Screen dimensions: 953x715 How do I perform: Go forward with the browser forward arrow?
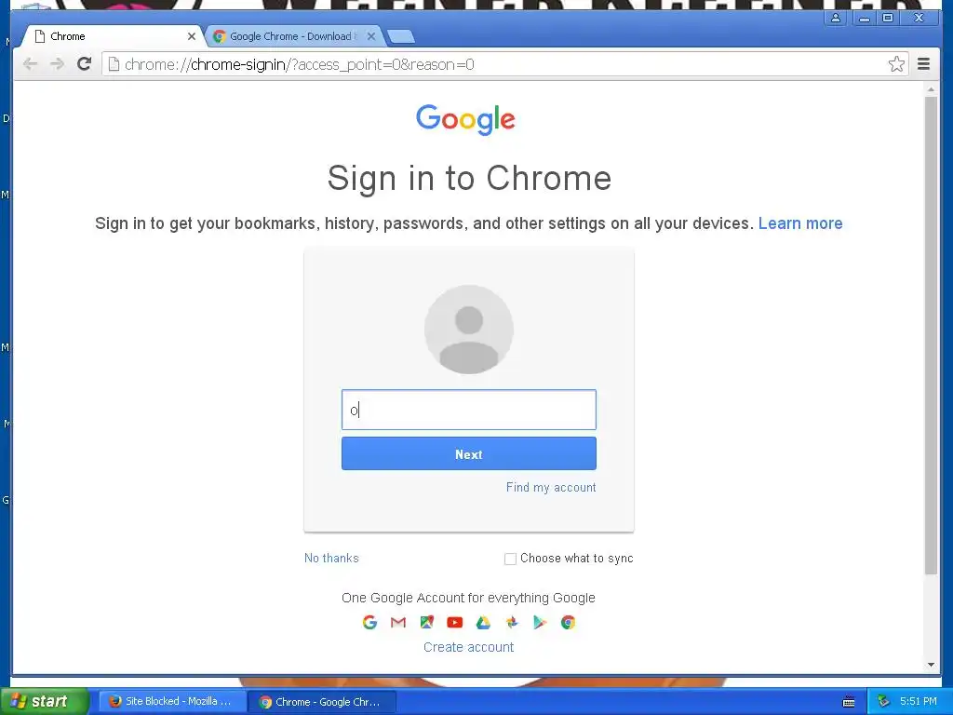point(57,64)
